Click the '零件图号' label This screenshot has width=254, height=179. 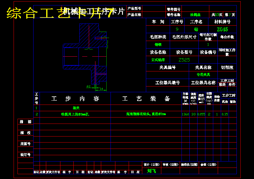coord(174,9)
